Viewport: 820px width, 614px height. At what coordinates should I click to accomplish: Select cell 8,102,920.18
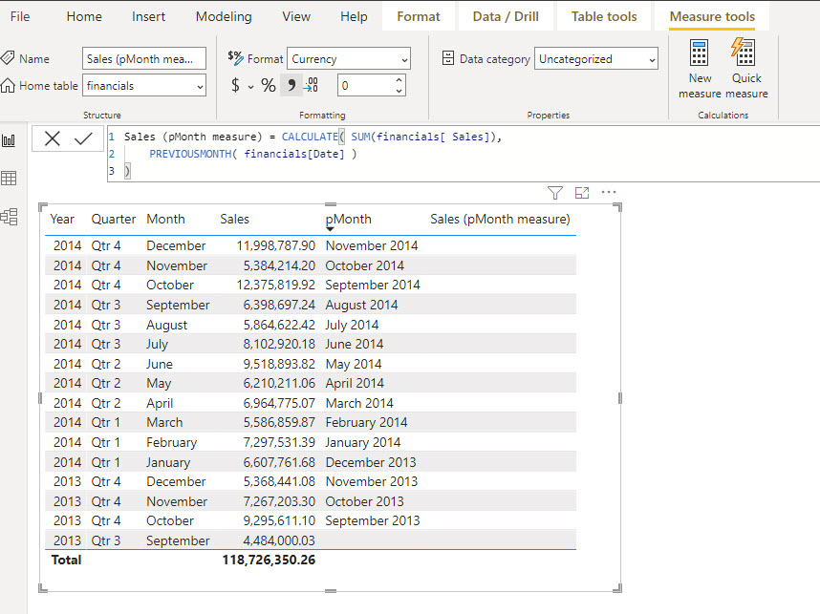coord(279,344)
